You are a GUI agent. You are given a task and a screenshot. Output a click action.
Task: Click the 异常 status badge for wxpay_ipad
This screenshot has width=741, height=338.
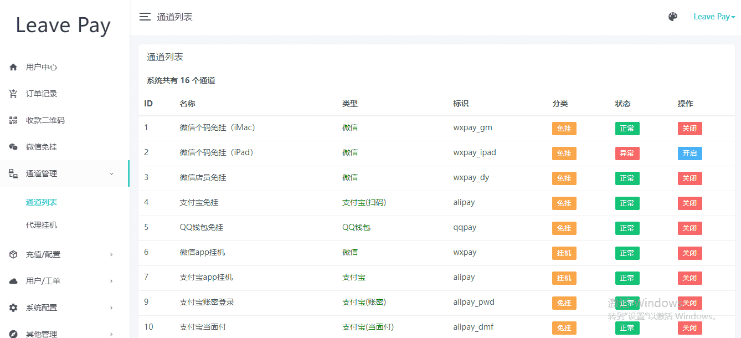tap(627, 153)
